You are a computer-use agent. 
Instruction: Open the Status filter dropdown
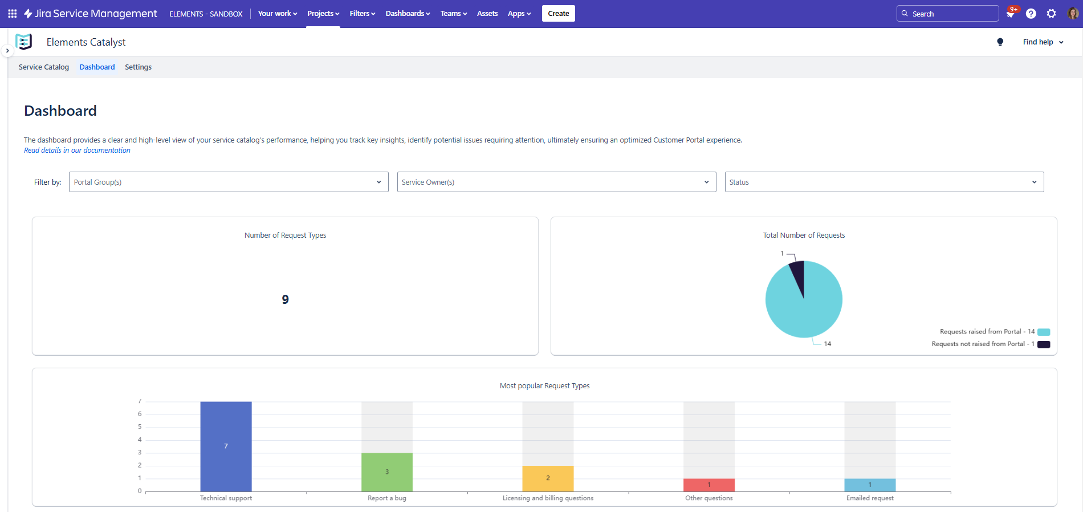883,182
